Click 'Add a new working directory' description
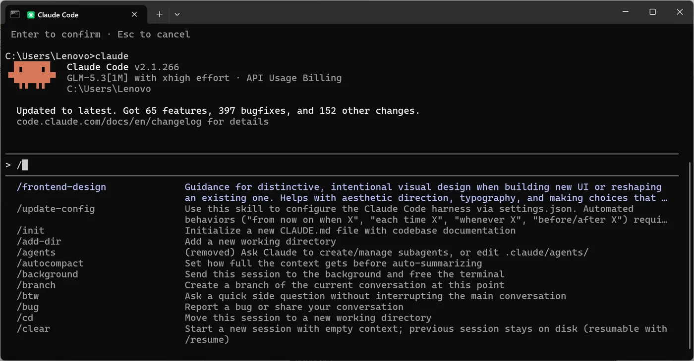Viewport: 694px width, 361px height. click(x=260, y=241)
